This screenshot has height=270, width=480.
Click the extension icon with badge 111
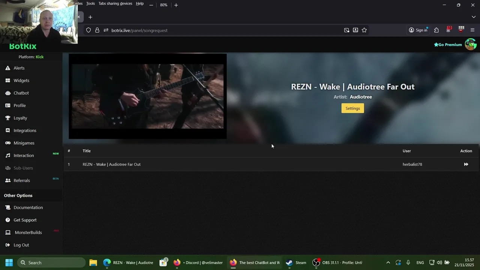461,30
